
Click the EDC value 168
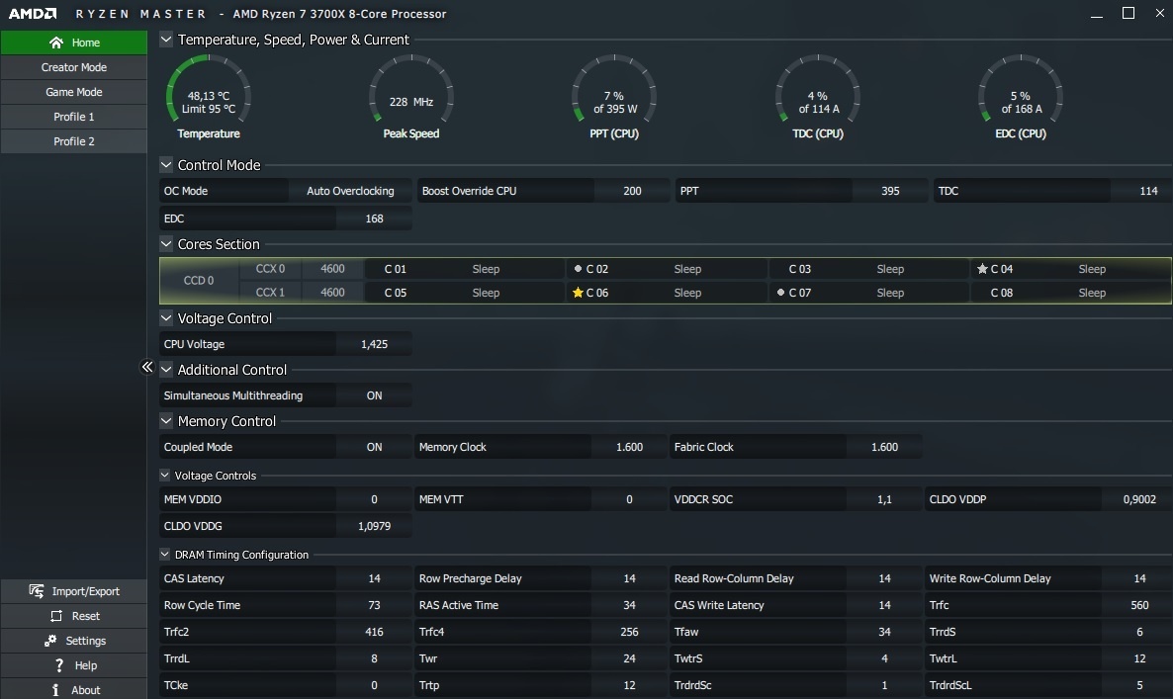click(x=374, y=218)
